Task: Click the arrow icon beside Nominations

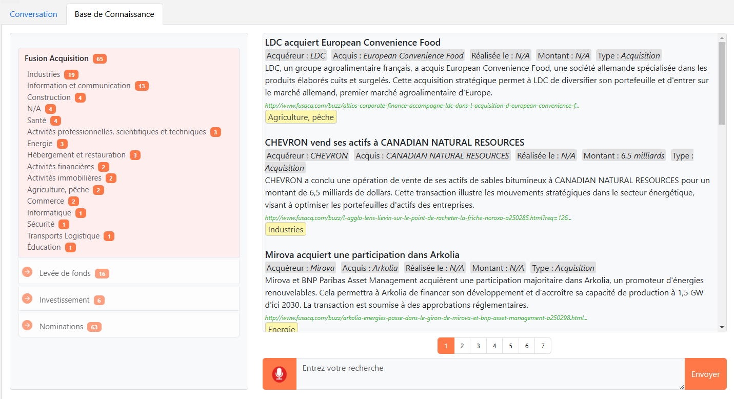Action: point(27,325)
